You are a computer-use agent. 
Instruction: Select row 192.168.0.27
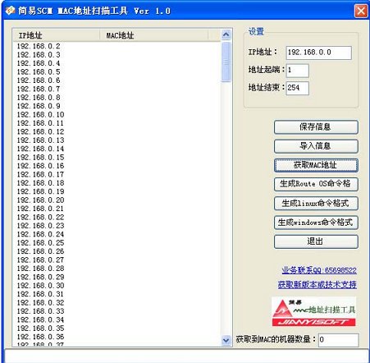[x=116, y=260]
